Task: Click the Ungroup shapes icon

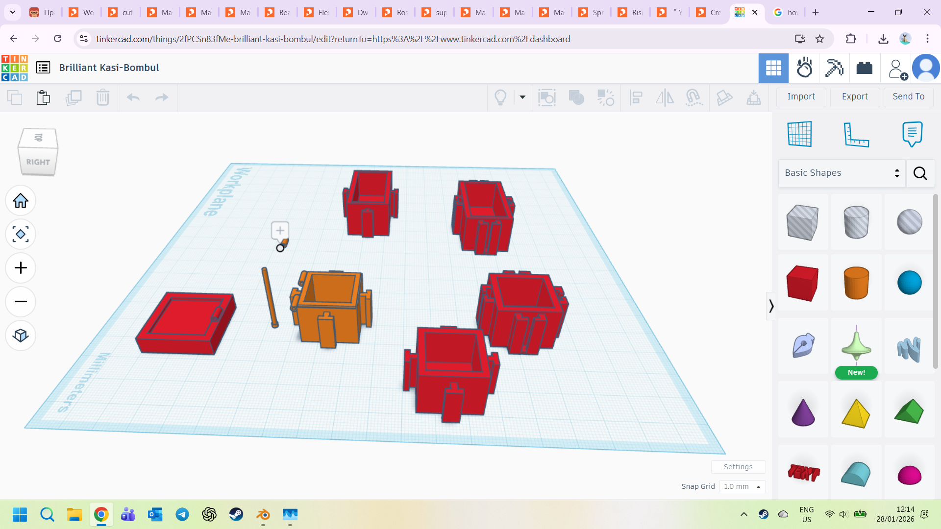Action: [x=606, y=97]
